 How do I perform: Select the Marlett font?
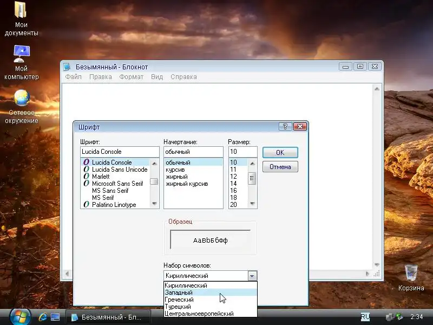click(115, 177)
